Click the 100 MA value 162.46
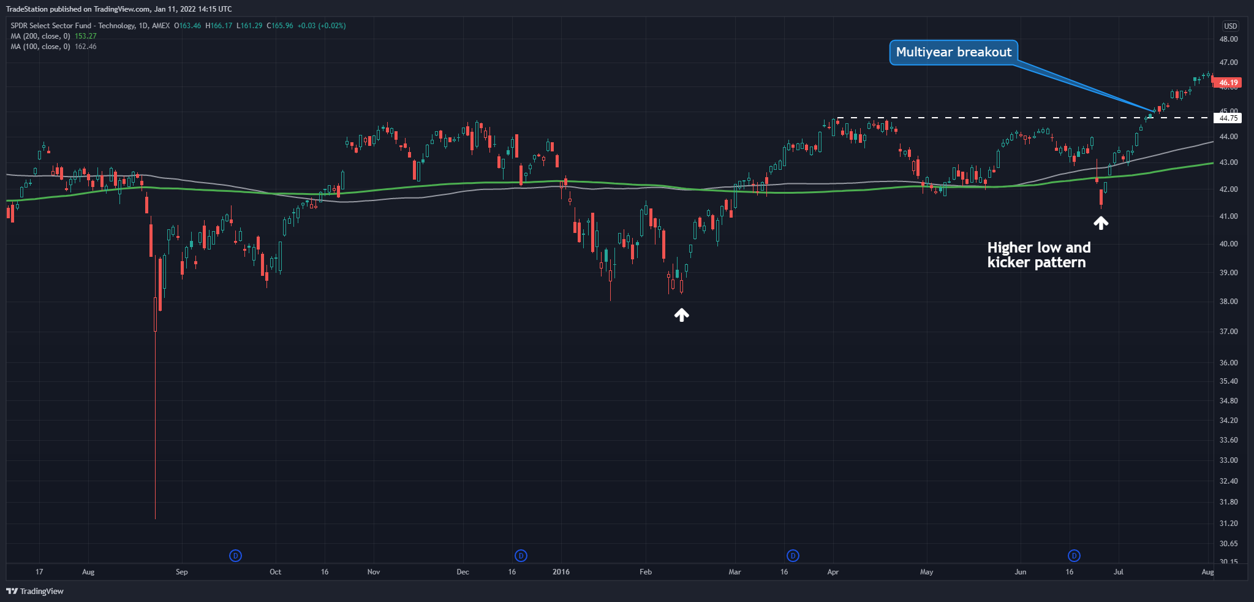 (x=86, y=47)
